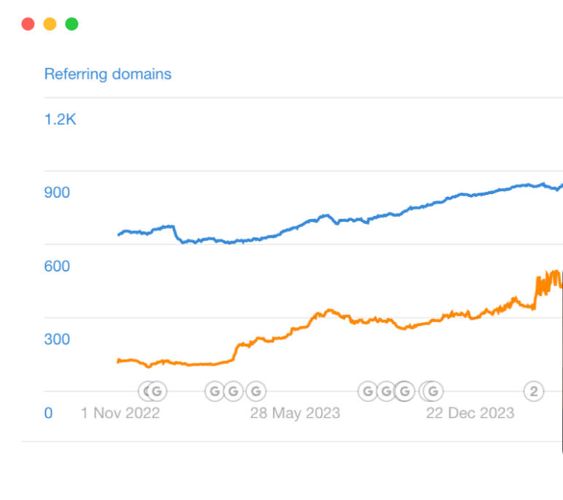Click the G marker nearest 1 Nov 2022
The image size is (563, 500).
(157, 391)
